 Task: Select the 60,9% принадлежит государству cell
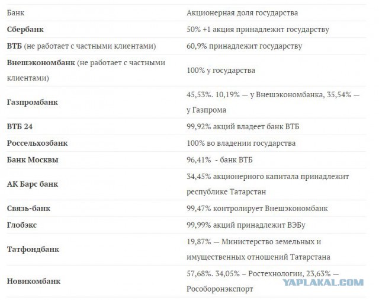coord(245,46)
